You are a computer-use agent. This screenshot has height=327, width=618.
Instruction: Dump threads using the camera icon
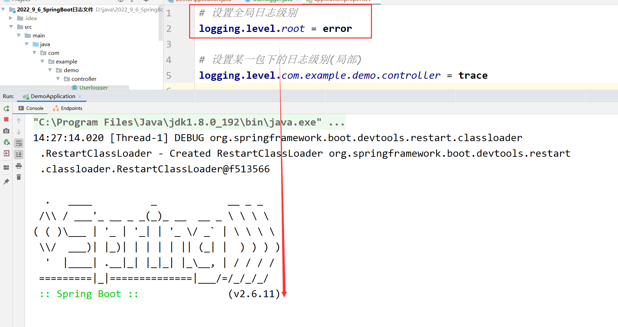pyautogui.click(x=6, y=131)
